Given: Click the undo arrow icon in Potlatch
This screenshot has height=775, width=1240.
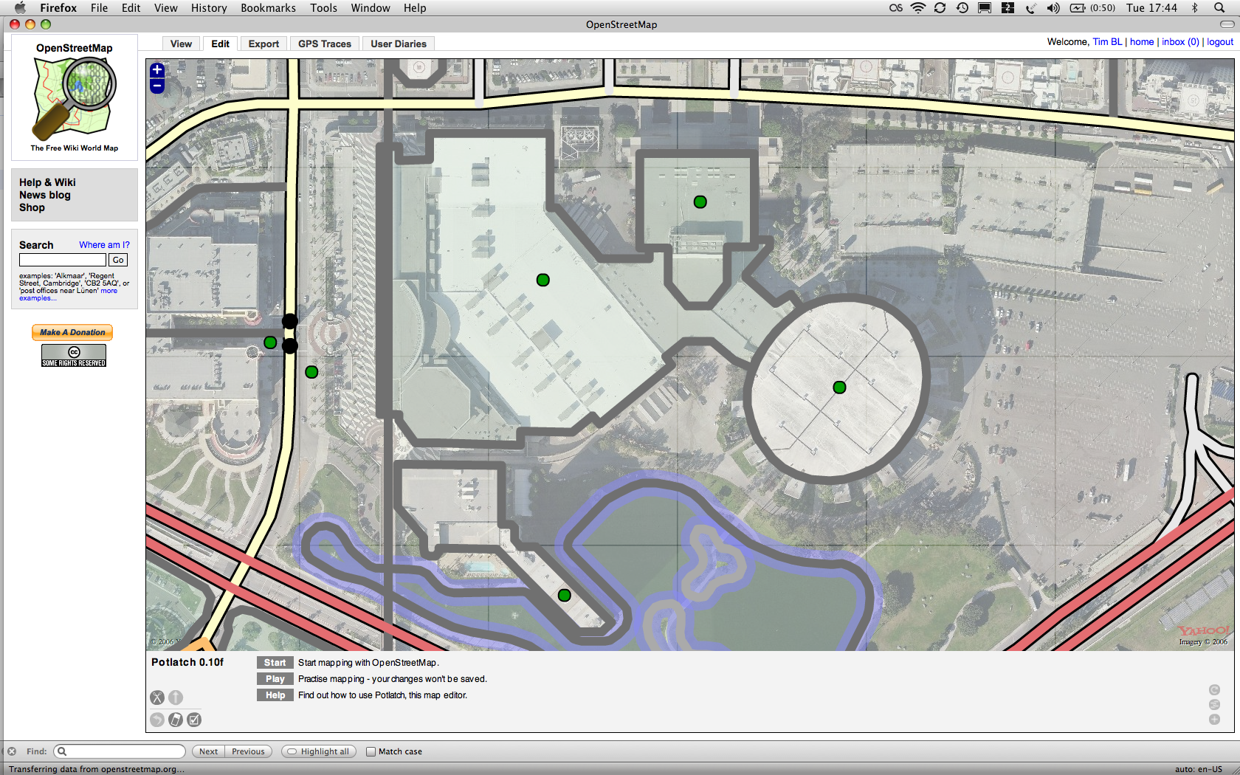Looking at the screenshot, I should click(157, 720).
